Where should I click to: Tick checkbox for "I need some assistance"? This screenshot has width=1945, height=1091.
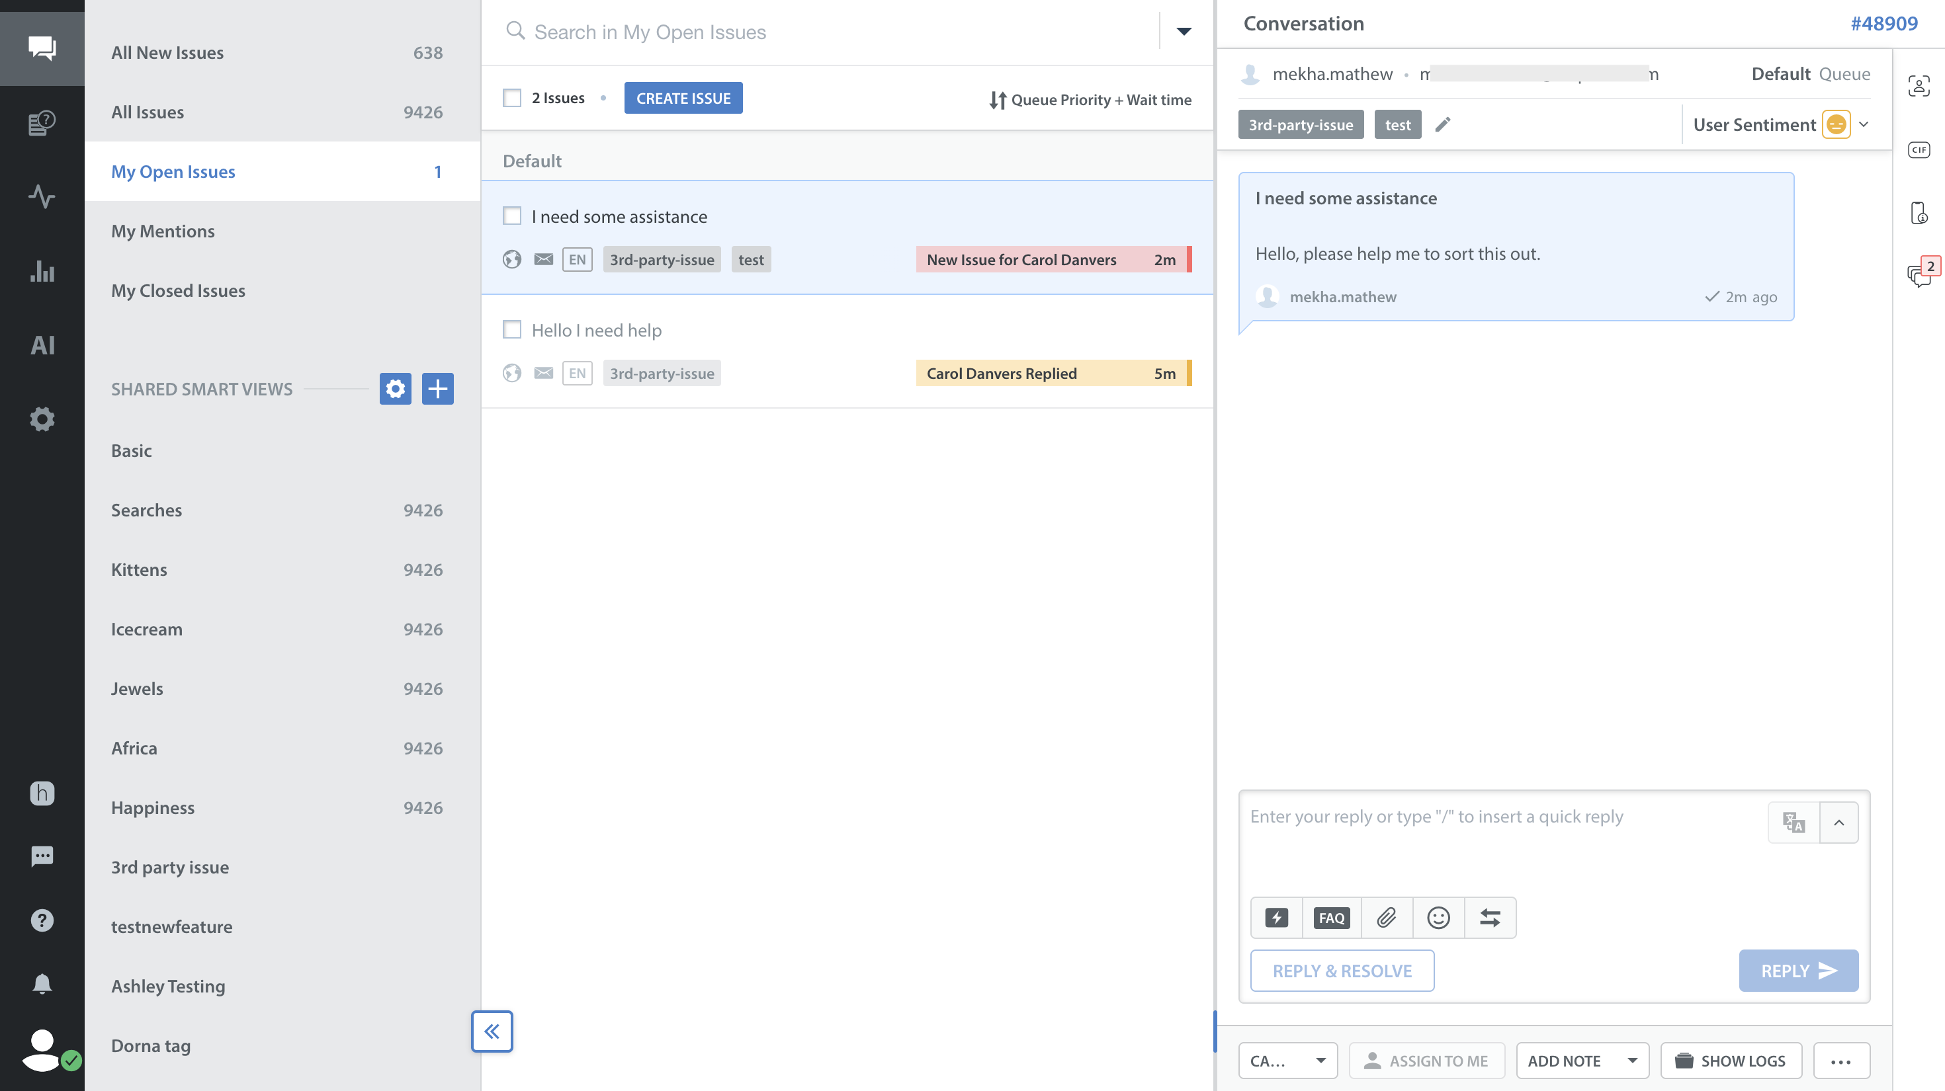pyautogui.click(x=512, y=216)
